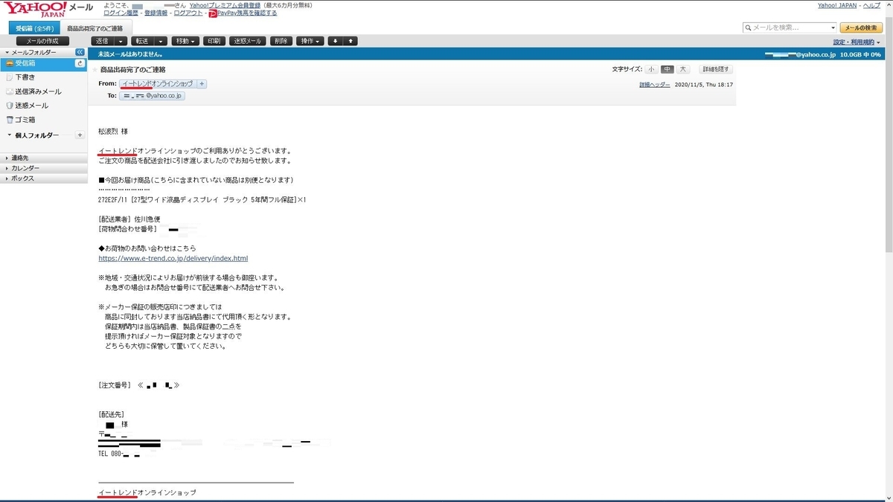The image size is (893, 502).
Task: Open the 登録情報 link
Action: (x=156, y=13)
